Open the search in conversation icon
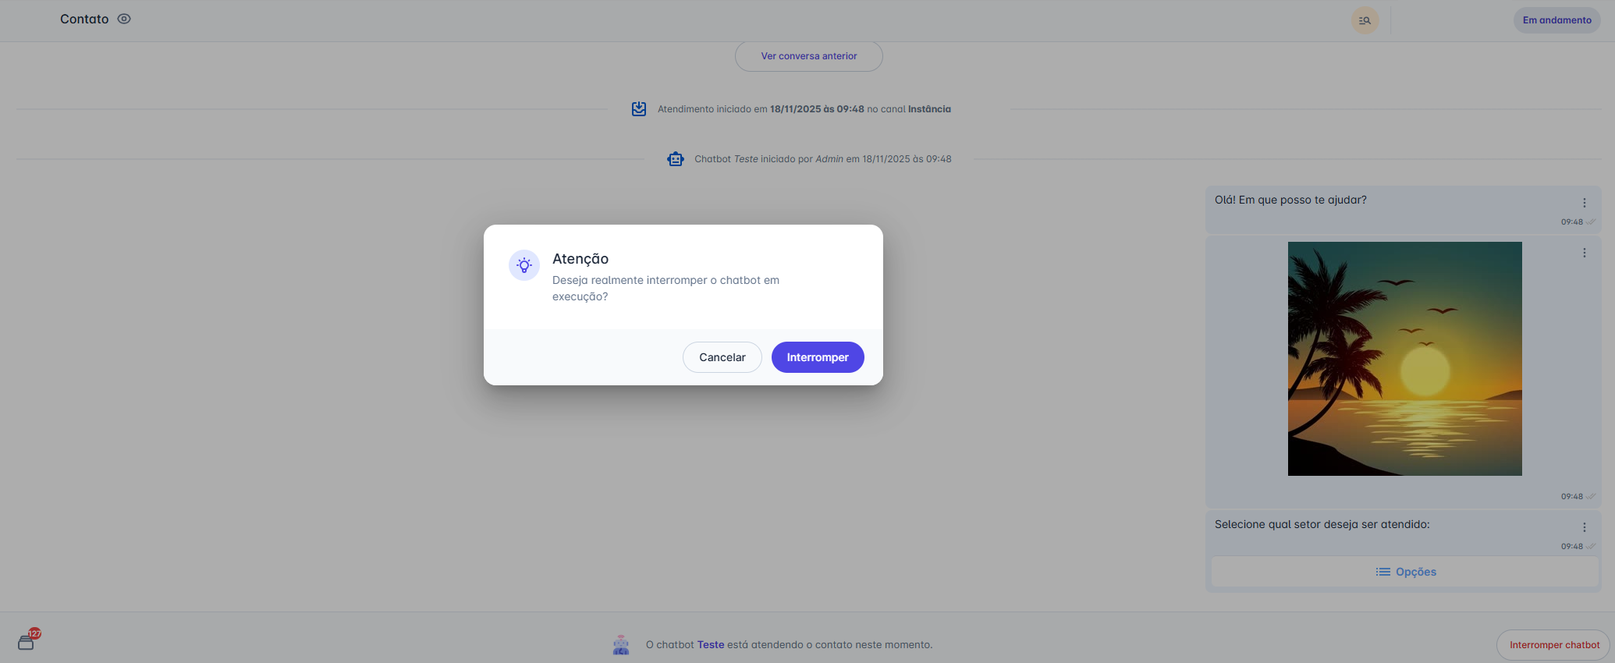The image size is (1615, 663). (x=1365, y=20)
